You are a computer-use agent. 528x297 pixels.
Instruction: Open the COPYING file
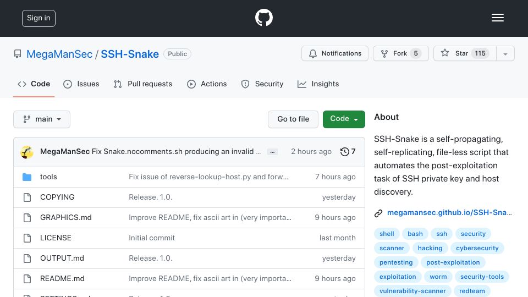57,197
